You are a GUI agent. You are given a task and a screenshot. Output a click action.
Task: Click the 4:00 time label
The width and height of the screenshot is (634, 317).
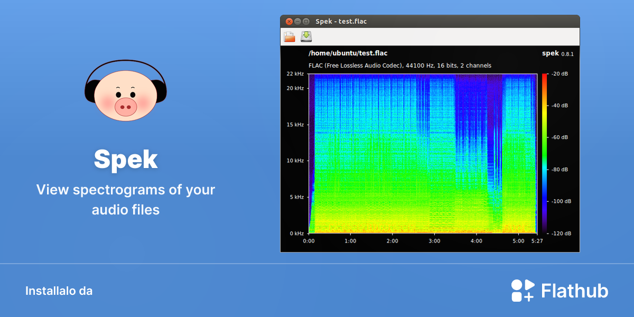click(x=476, y=241)
